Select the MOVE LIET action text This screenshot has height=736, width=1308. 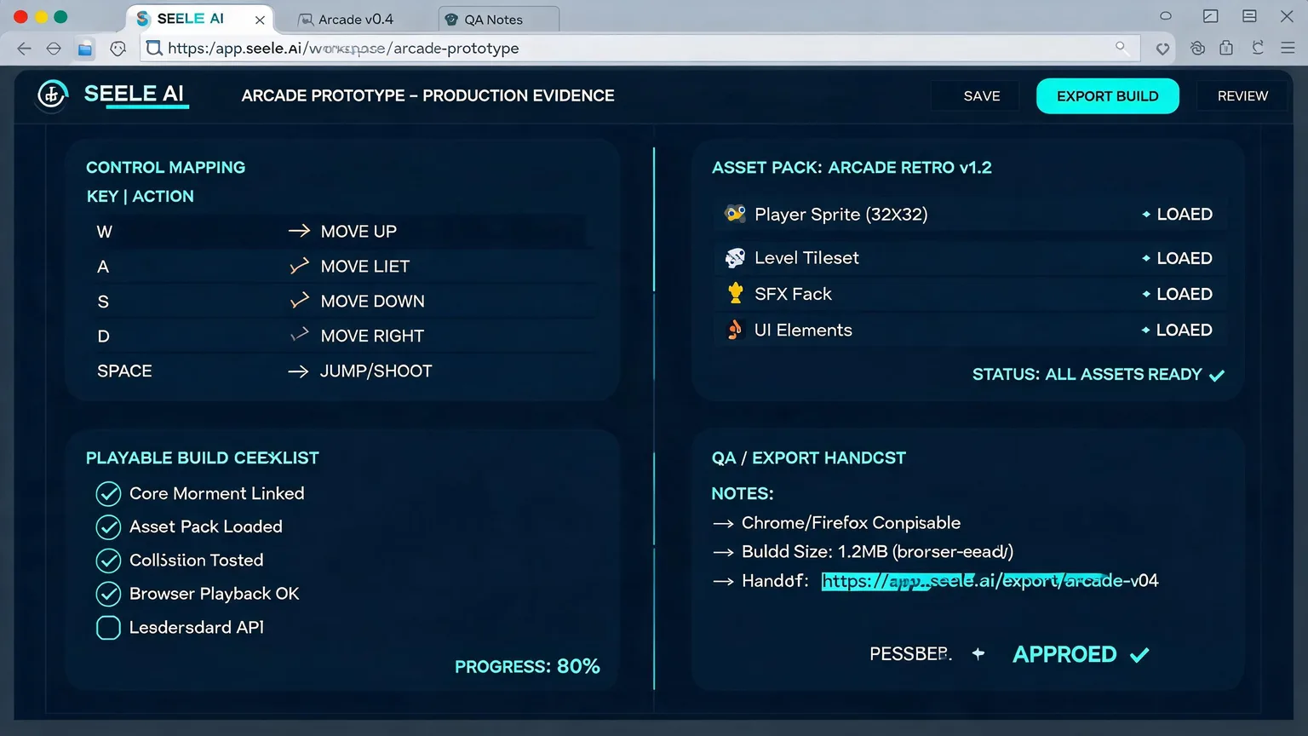coord(365,267)
